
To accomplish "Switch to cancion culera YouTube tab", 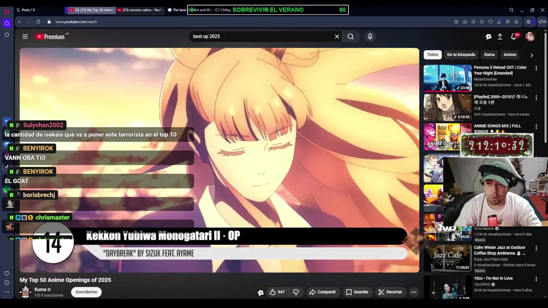I will pyautogui.click(x=140, y=10).
